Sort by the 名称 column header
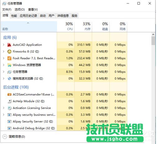 29,27
